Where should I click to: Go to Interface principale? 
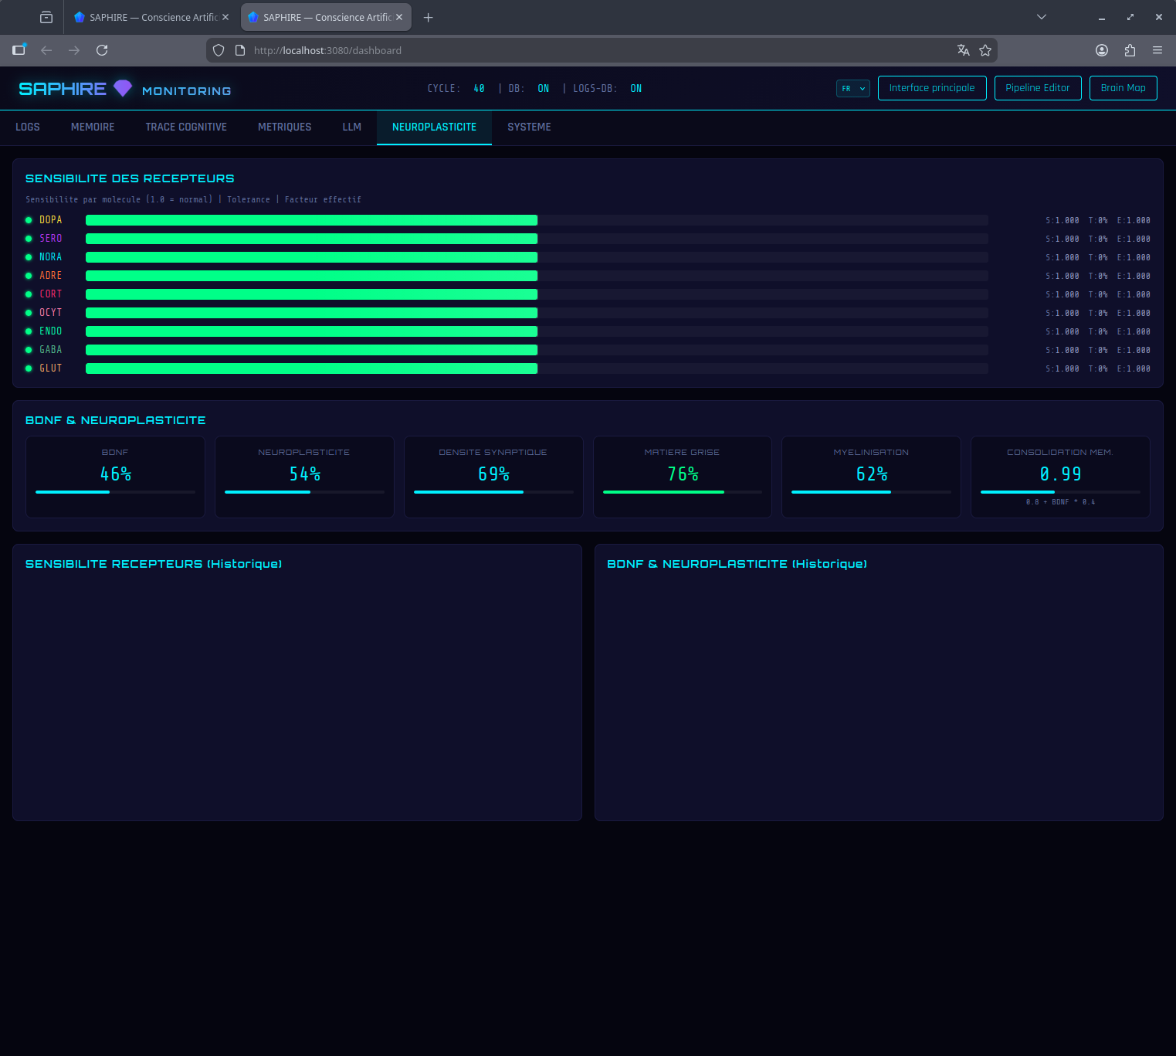tap(931, 88)
